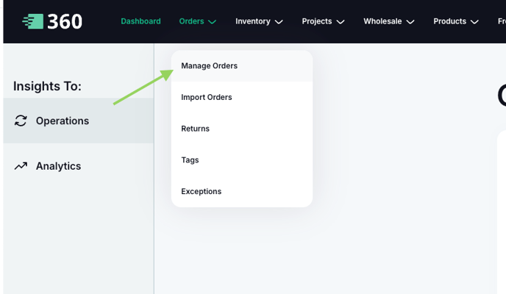Open Returns from the Orders menu

[x=196, y=129]
